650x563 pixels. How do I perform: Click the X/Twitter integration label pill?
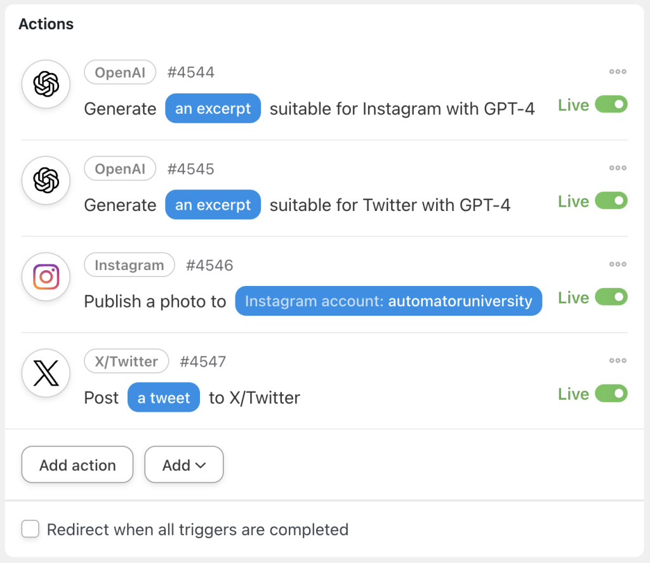coord(126,361)
